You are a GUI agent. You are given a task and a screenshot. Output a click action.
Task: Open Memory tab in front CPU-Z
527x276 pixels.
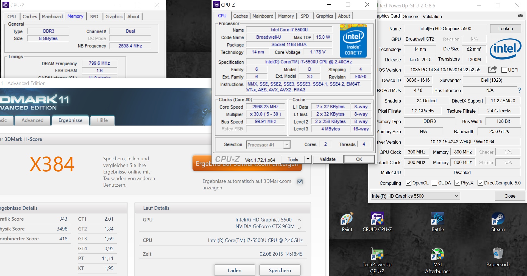[286, 16]
